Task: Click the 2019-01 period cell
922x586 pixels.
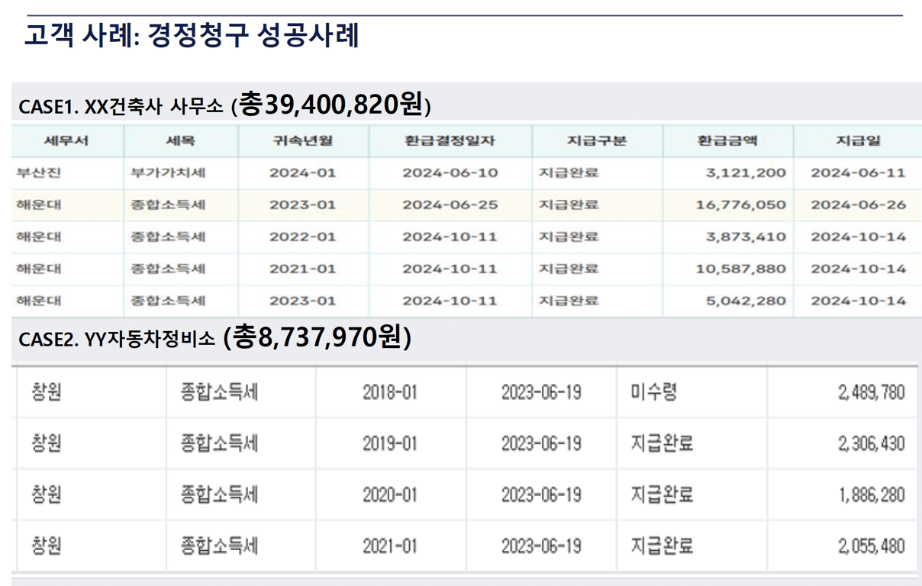Action: [390, 443]
